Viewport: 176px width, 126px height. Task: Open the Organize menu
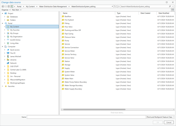point(6,10)
